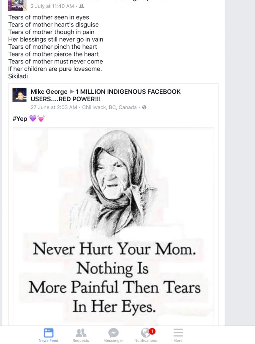Open the News Feed tab
The image size is (255, 344).
(x=49, y=335)
